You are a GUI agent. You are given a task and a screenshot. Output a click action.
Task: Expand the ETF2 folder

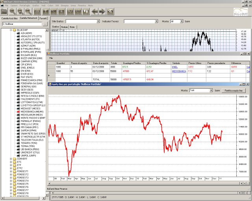tap(11, 168)
